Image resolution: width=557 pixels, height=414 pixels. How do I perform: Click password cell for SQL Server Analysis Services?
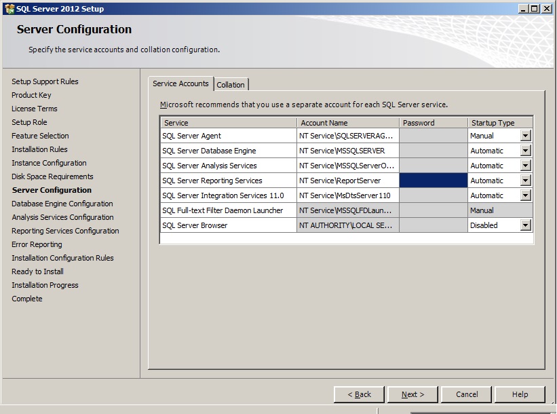tap(434, 165)
